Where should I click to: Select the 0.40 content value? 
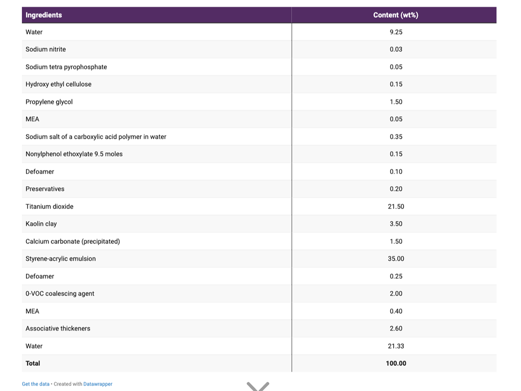point(396,311)
